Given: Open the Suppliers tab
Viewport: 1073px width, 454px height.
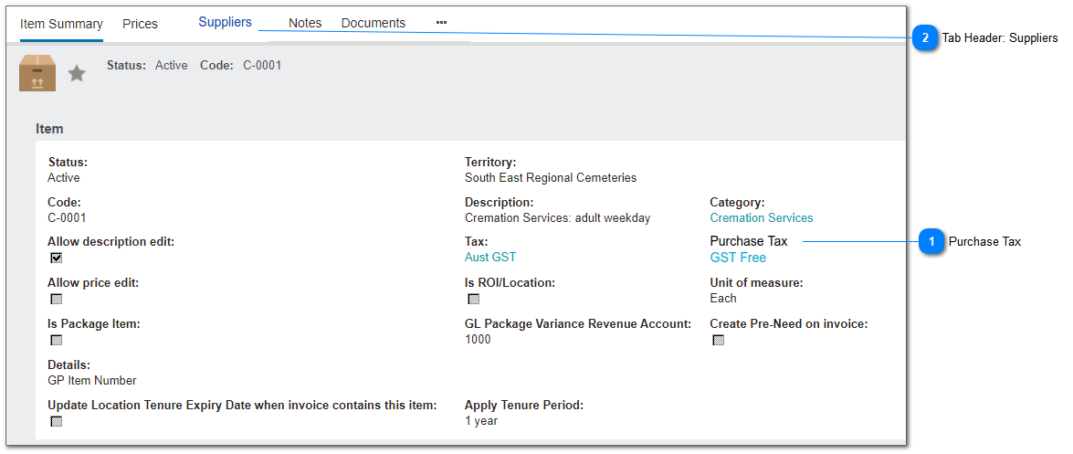Looking at the screenshot, I should [226, 22].
